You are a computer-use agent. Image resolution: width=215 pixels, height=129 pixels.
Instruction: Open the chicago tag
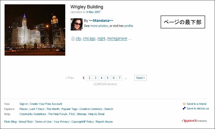pos(89,38)
